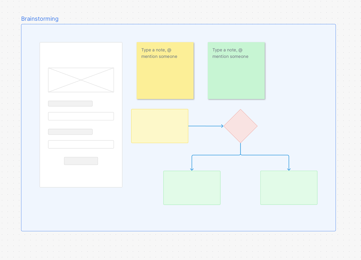Click the placeholder text in green sticky note
The width and height of the screenshot is (361, 260).
point(230,53)
